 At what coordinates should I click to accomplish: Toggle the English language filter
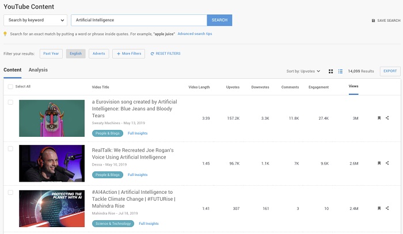click(75, 53)
